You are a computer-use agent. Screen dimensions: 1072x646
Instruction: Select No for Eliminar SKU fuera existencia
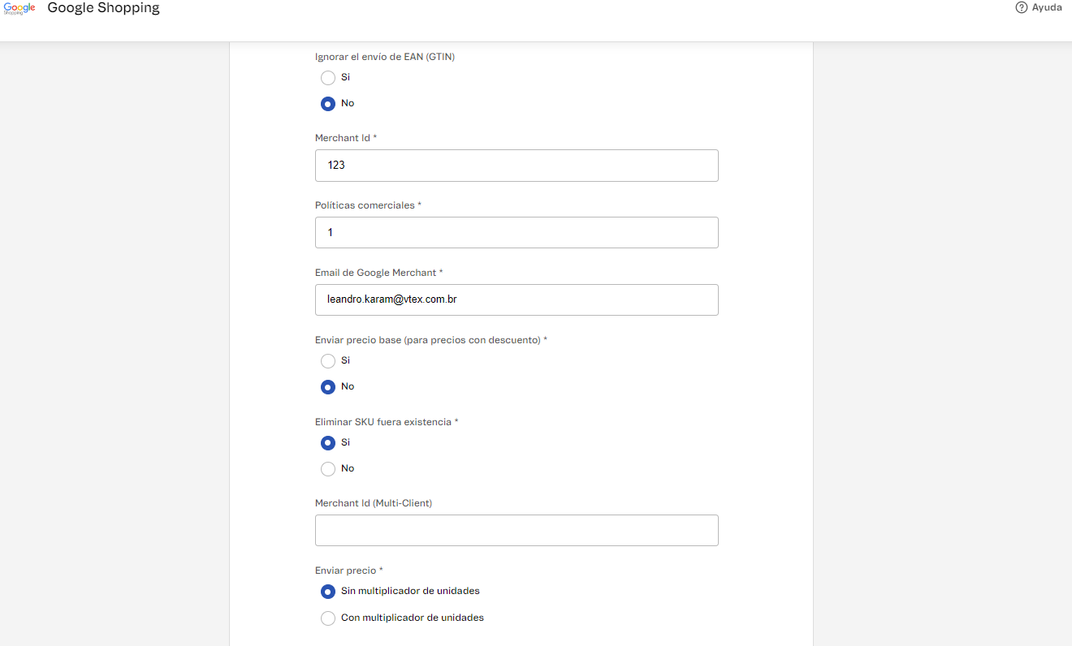[x=328, y=469]
